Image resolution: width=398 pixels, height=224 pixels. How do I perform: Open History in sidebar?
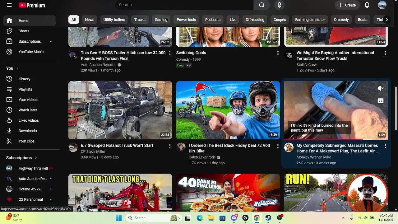(30, 79)
